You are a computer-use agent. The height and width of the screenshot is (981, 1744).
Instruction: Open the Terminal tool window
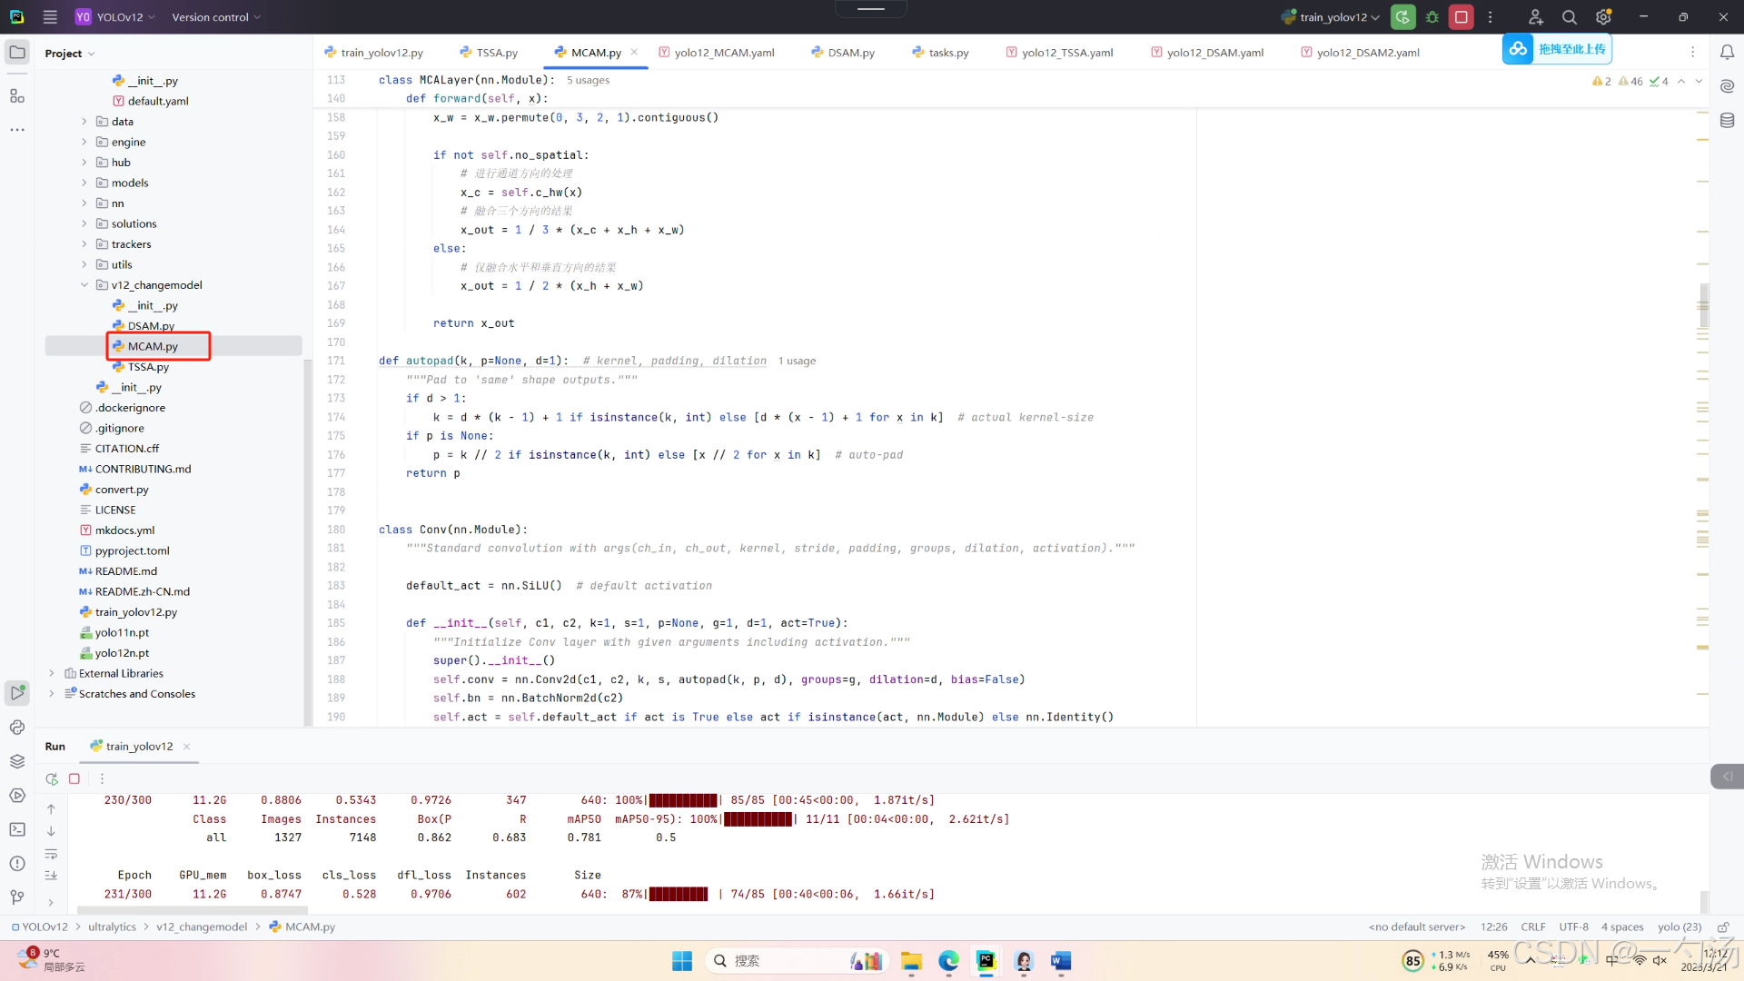tap(16, 829)
